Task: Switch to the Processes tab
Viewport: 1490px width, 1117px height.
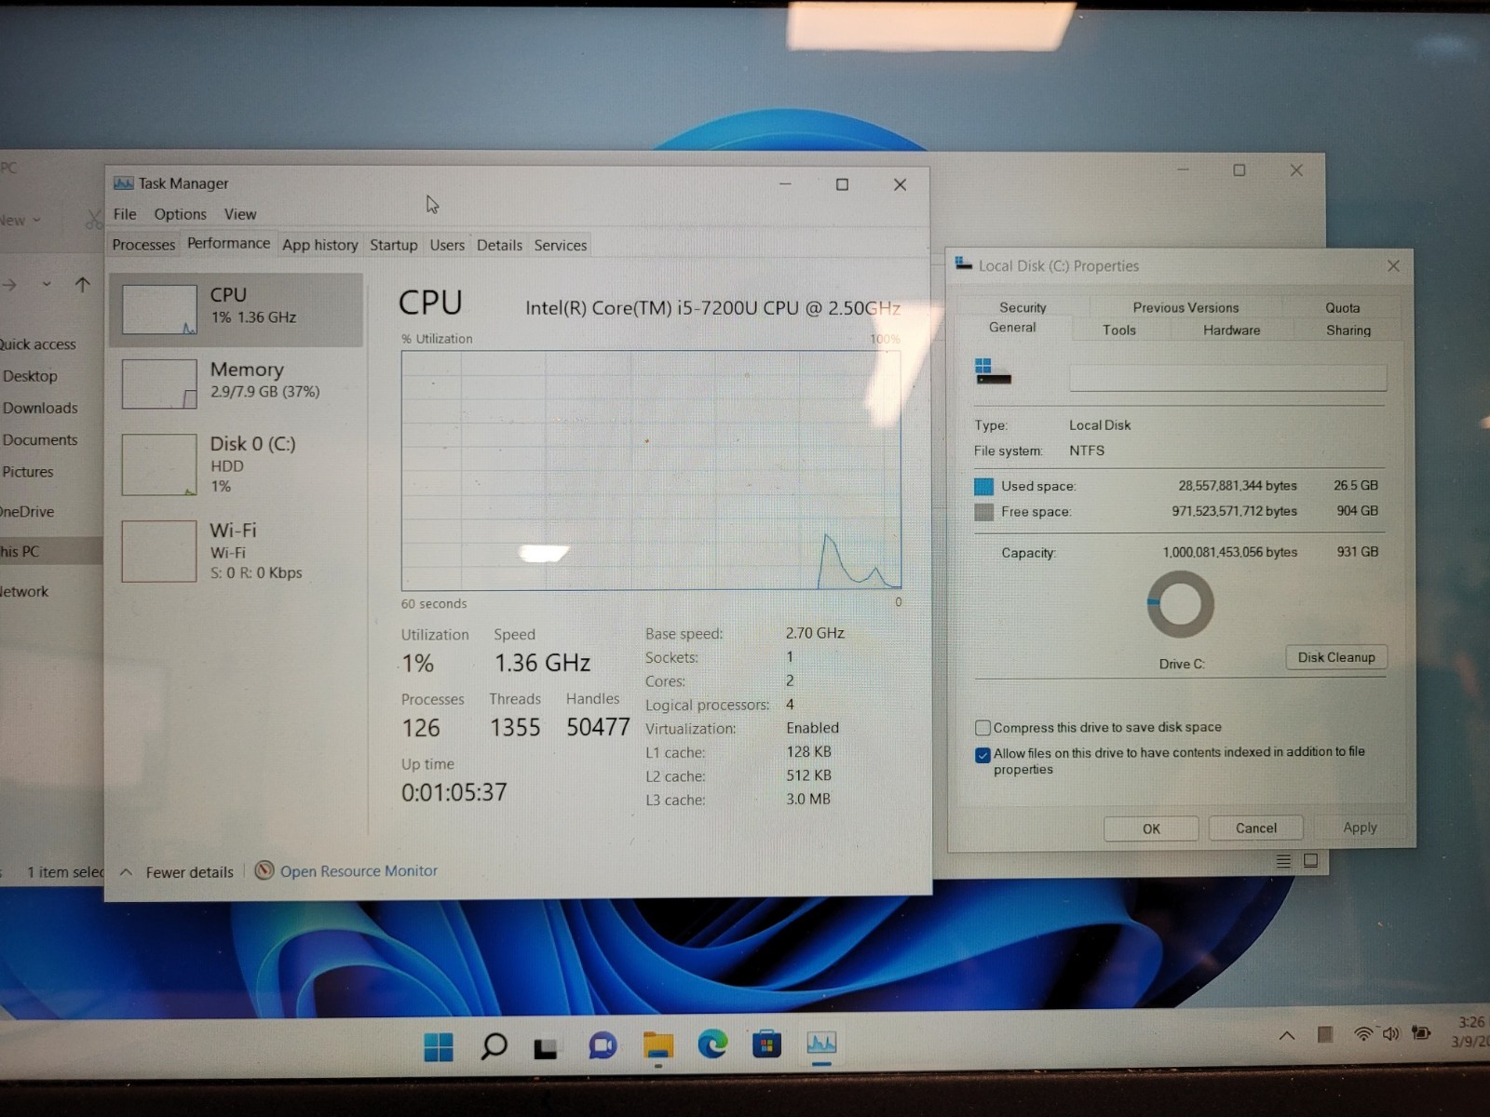Action: tap(143, 245)
